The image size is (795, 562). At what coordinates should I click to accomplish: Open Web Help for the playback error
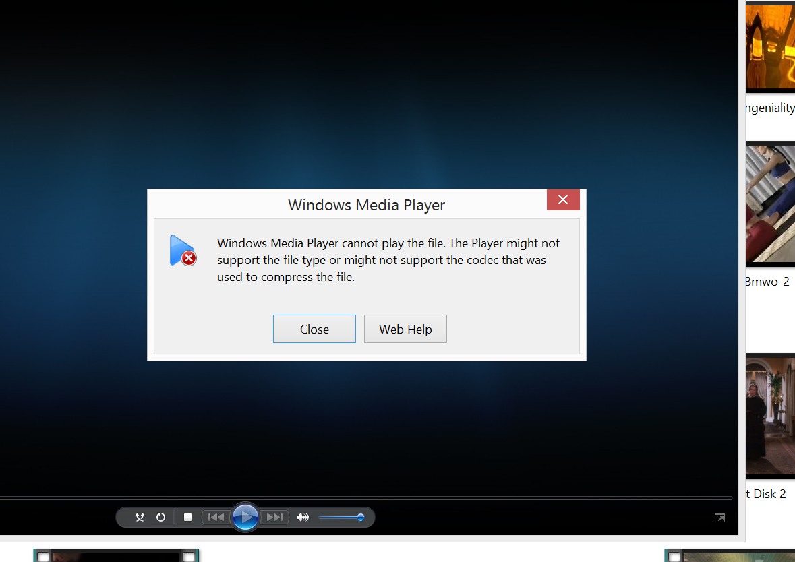pos(405,329)
